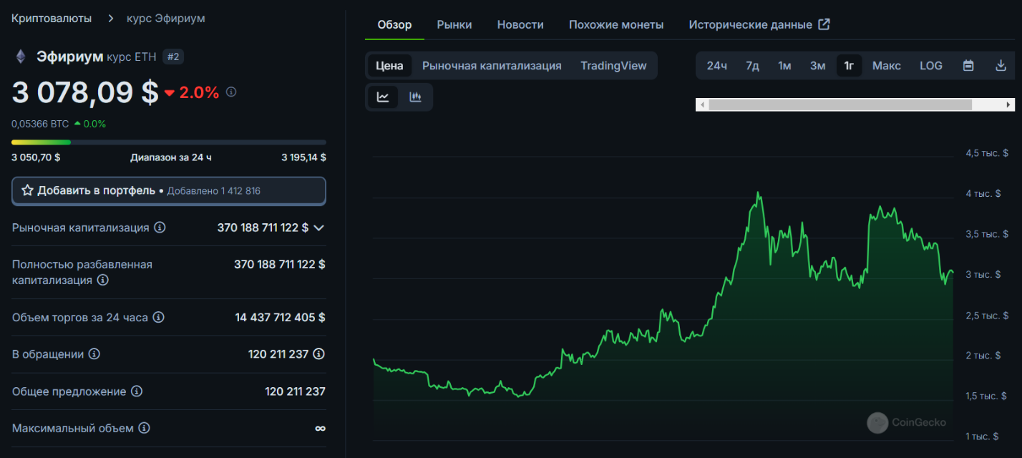Toggle LOG scale on the chart
The width and height of the screenshot is (1022, 458).
coord(930,66)
